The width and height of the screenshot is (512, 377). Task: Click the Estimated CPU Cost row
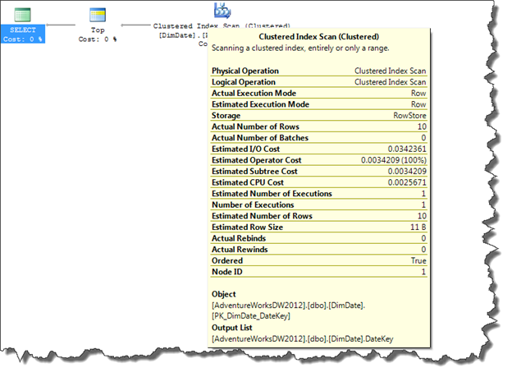tap(318, 182)
